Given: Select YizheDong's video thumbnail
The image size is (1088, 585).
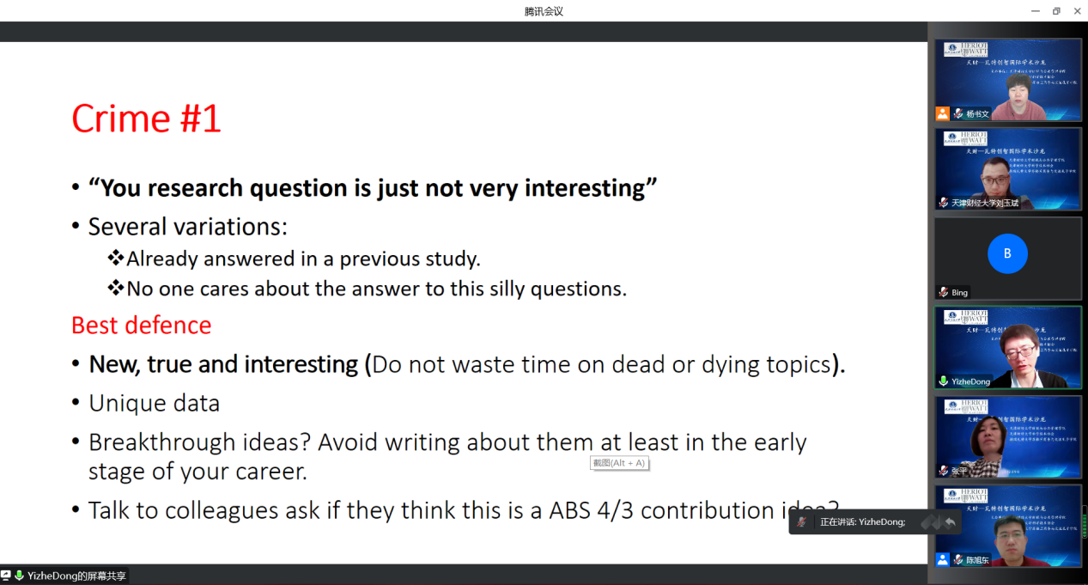Looking at the screenshot, I should click(1007, 346).
